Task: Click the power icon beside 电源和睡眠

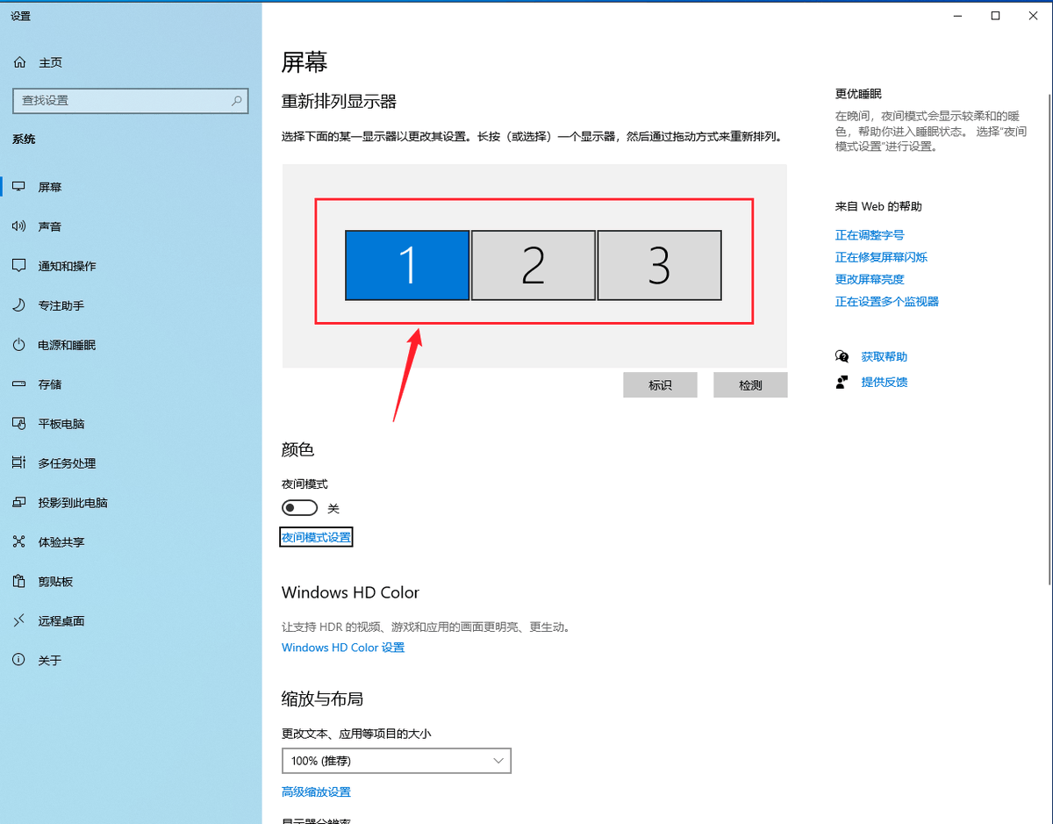Action: (19, 345)
